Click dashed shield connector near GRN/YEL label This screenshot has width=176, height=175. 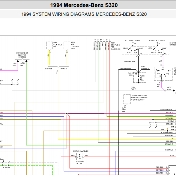point(153,125)
